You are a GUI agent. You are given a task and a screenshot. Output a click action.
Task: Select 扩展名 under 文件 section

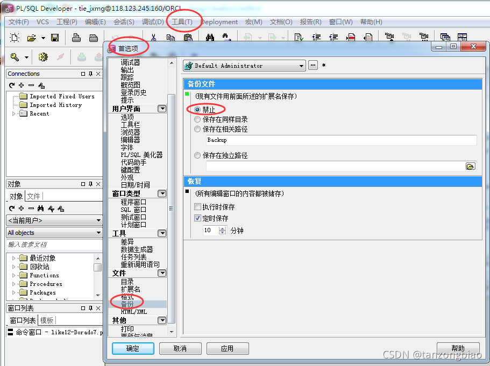tap(131, 289)
